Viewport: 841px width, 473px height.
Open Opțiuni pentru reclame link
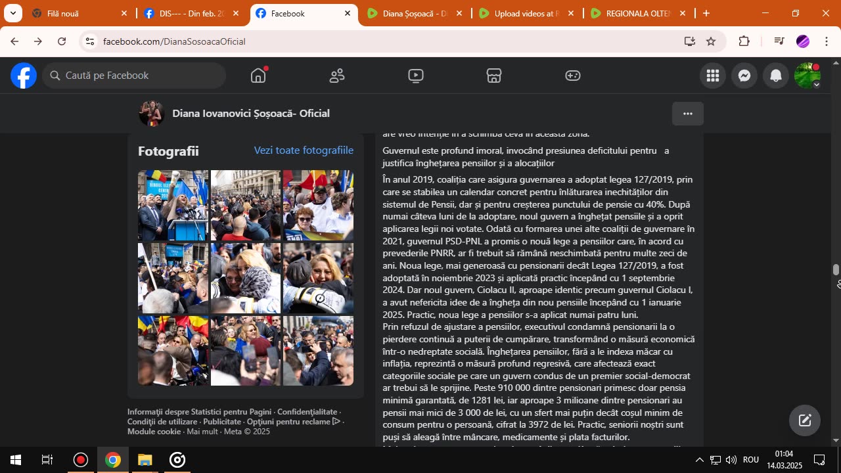294,422
